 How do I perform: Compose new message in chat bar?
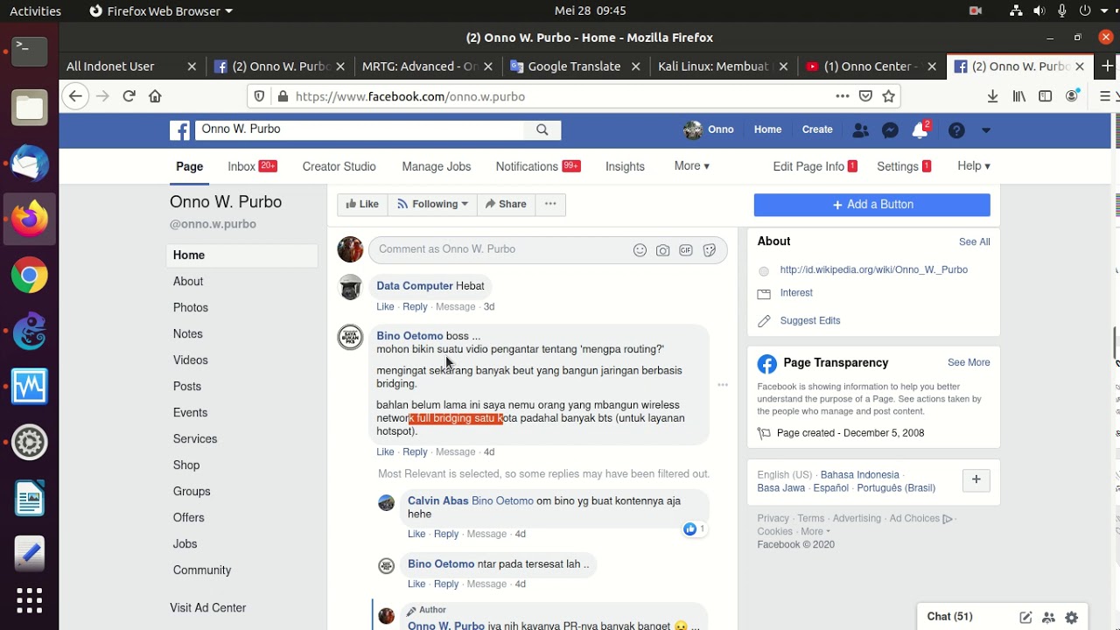pyautogui.click(x=1025, y=617)
